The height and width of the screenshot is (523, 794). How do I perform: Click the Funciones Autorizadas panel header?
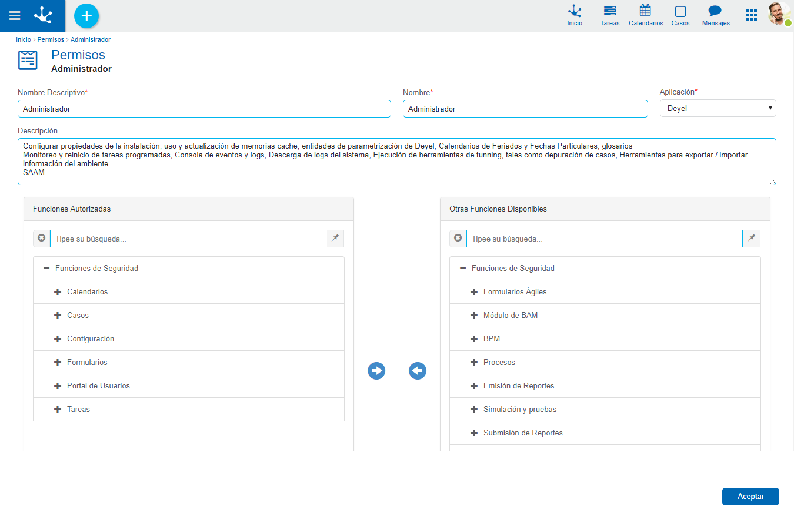click(x=189, y=209)
